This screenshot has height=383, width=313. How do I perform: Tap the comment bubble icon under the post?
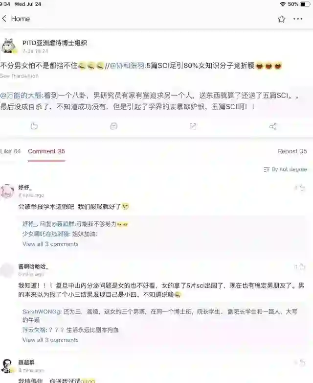pyautogui.click(x=113, y=126)
